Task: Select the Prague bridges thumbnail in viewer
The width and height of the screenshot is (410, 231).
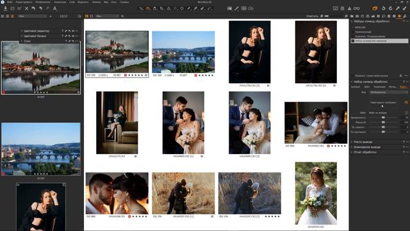Action: tap(183, 52)
